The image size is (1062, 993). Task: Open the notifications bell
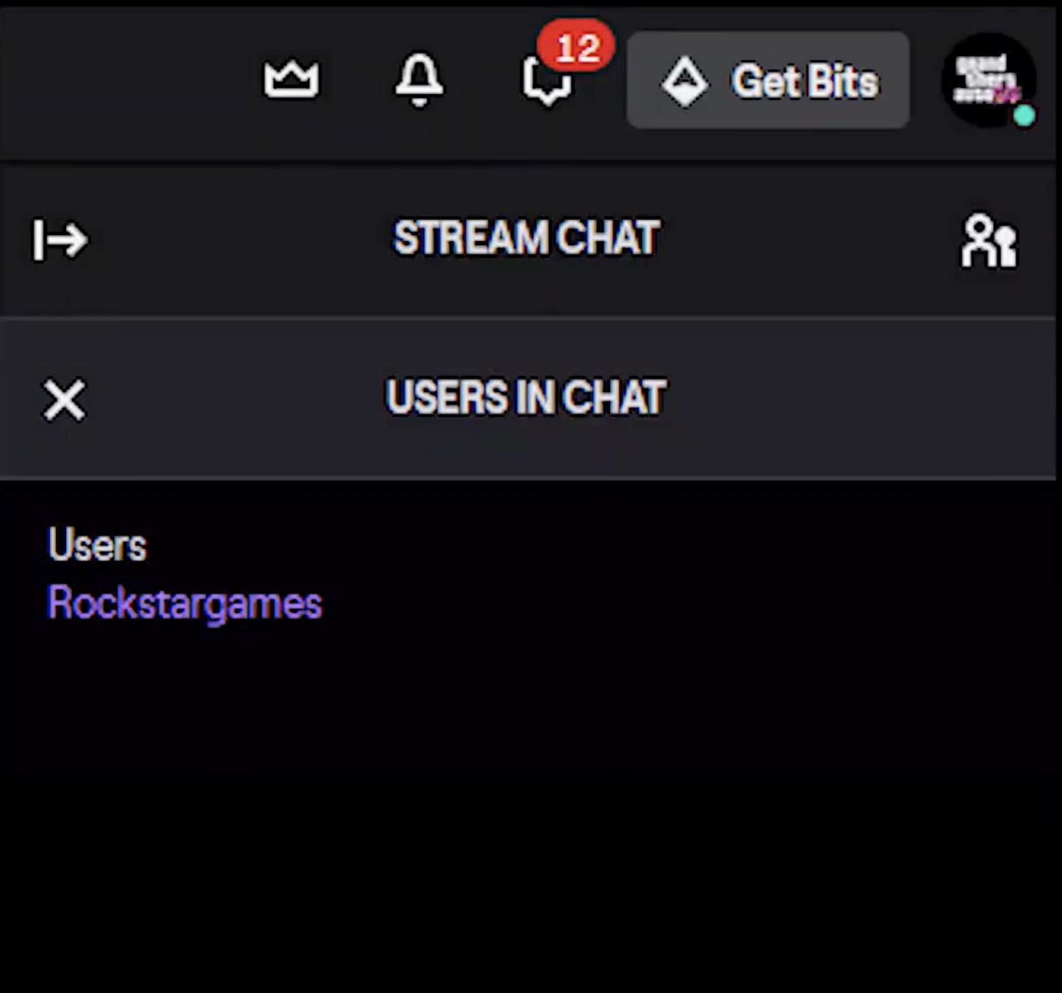point(419,80)
